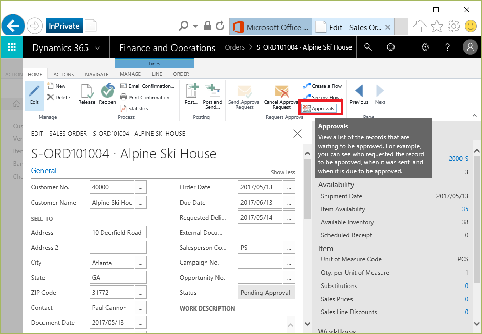
Task: Click the State field containing GA
Action: (x=118, y=277)
